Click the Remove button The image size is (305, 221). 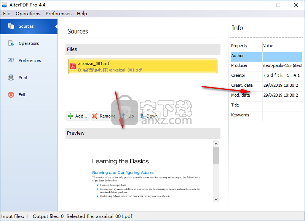[104, 116]
